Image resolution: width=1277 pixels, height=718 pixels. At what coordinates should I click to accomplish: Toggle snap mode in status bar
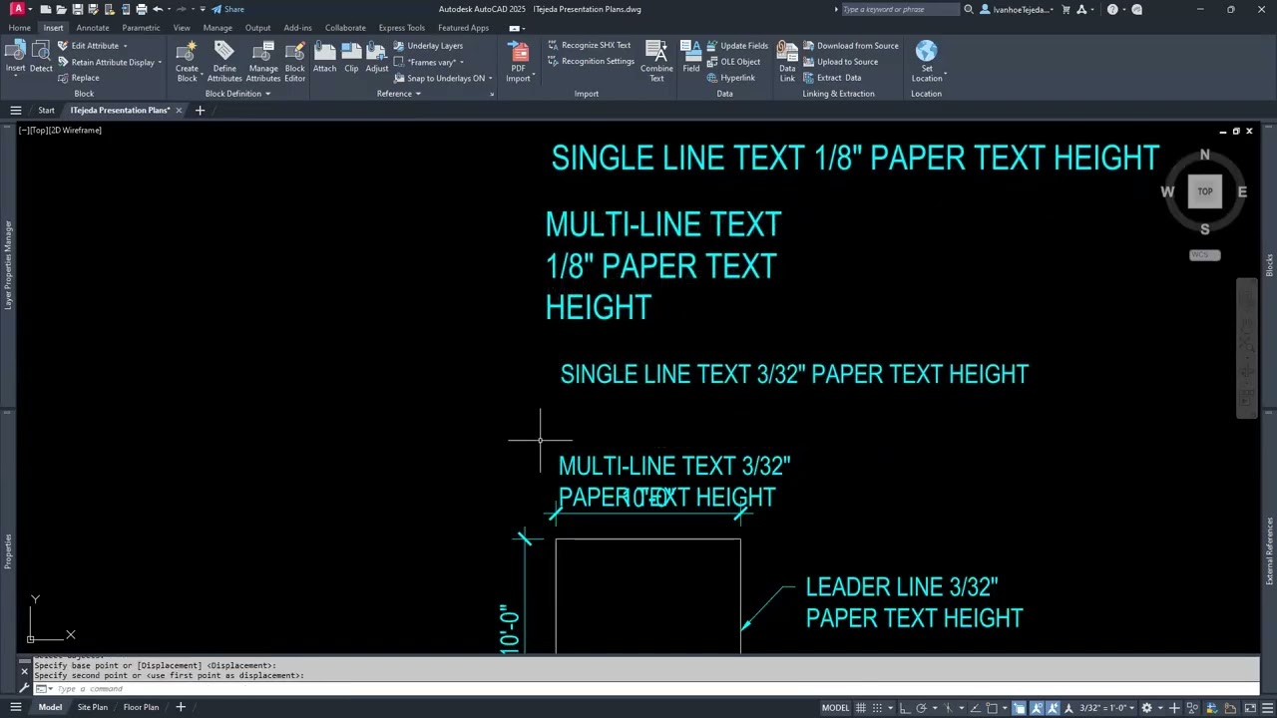pyautogui.click(x=877, y=708)
